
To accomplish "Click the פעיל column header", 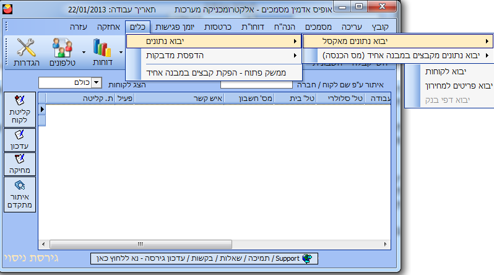I will [x=125, y=98].
